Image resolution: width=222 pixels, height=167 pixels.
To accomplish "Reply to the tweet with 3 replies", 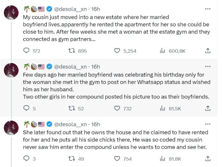I will 26,159.
